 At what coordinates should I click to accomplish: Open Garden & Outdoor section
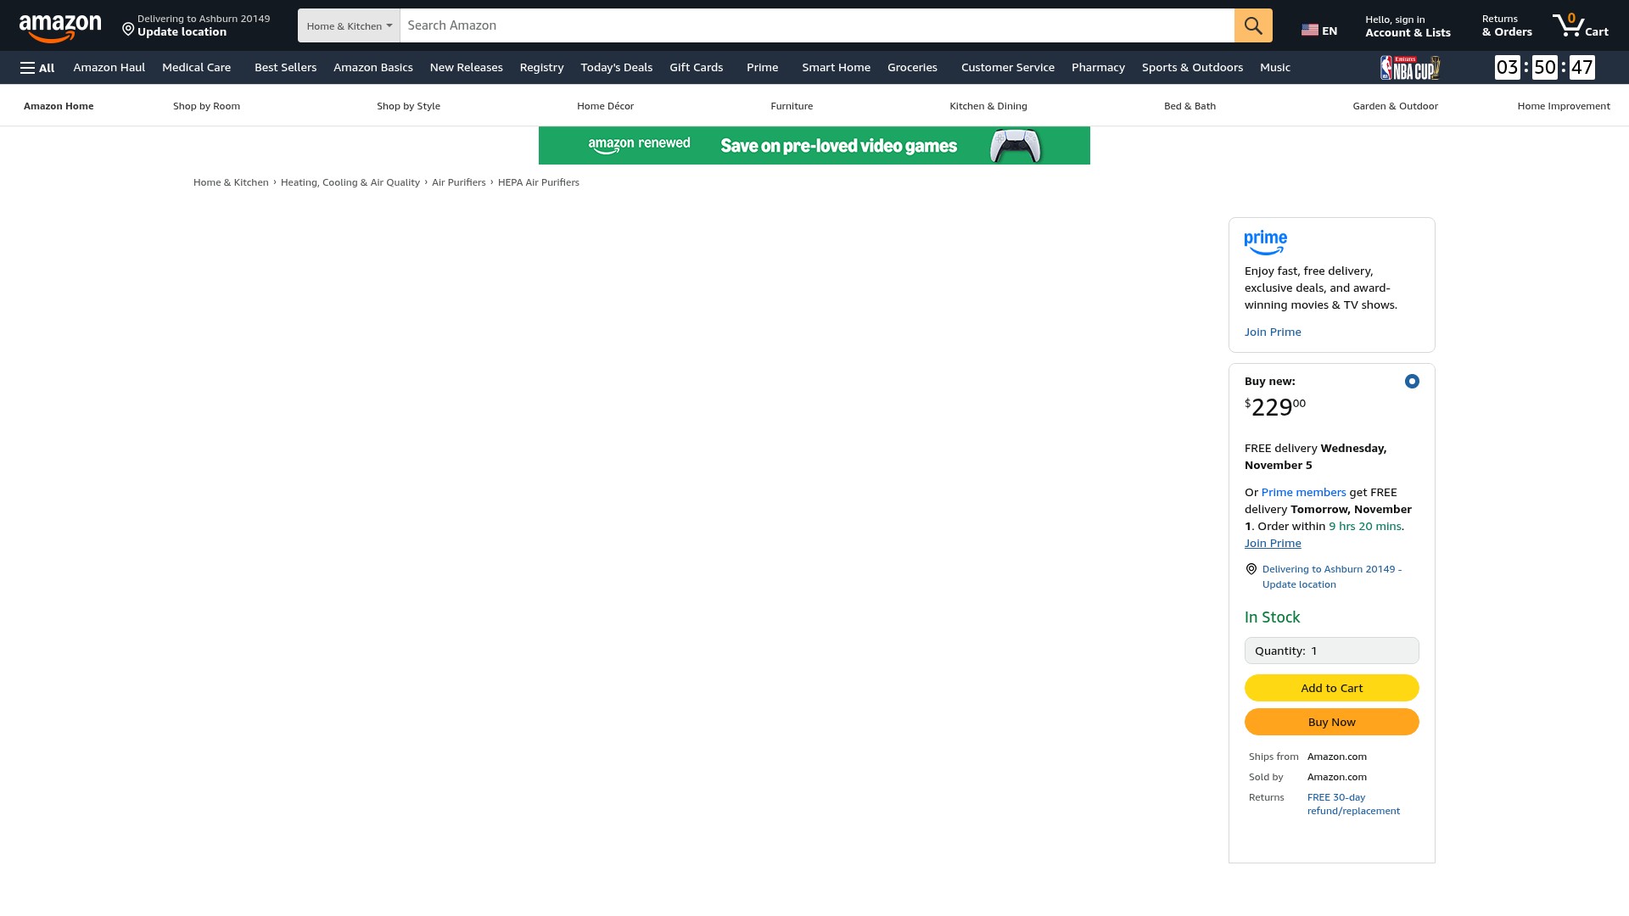1395,106
